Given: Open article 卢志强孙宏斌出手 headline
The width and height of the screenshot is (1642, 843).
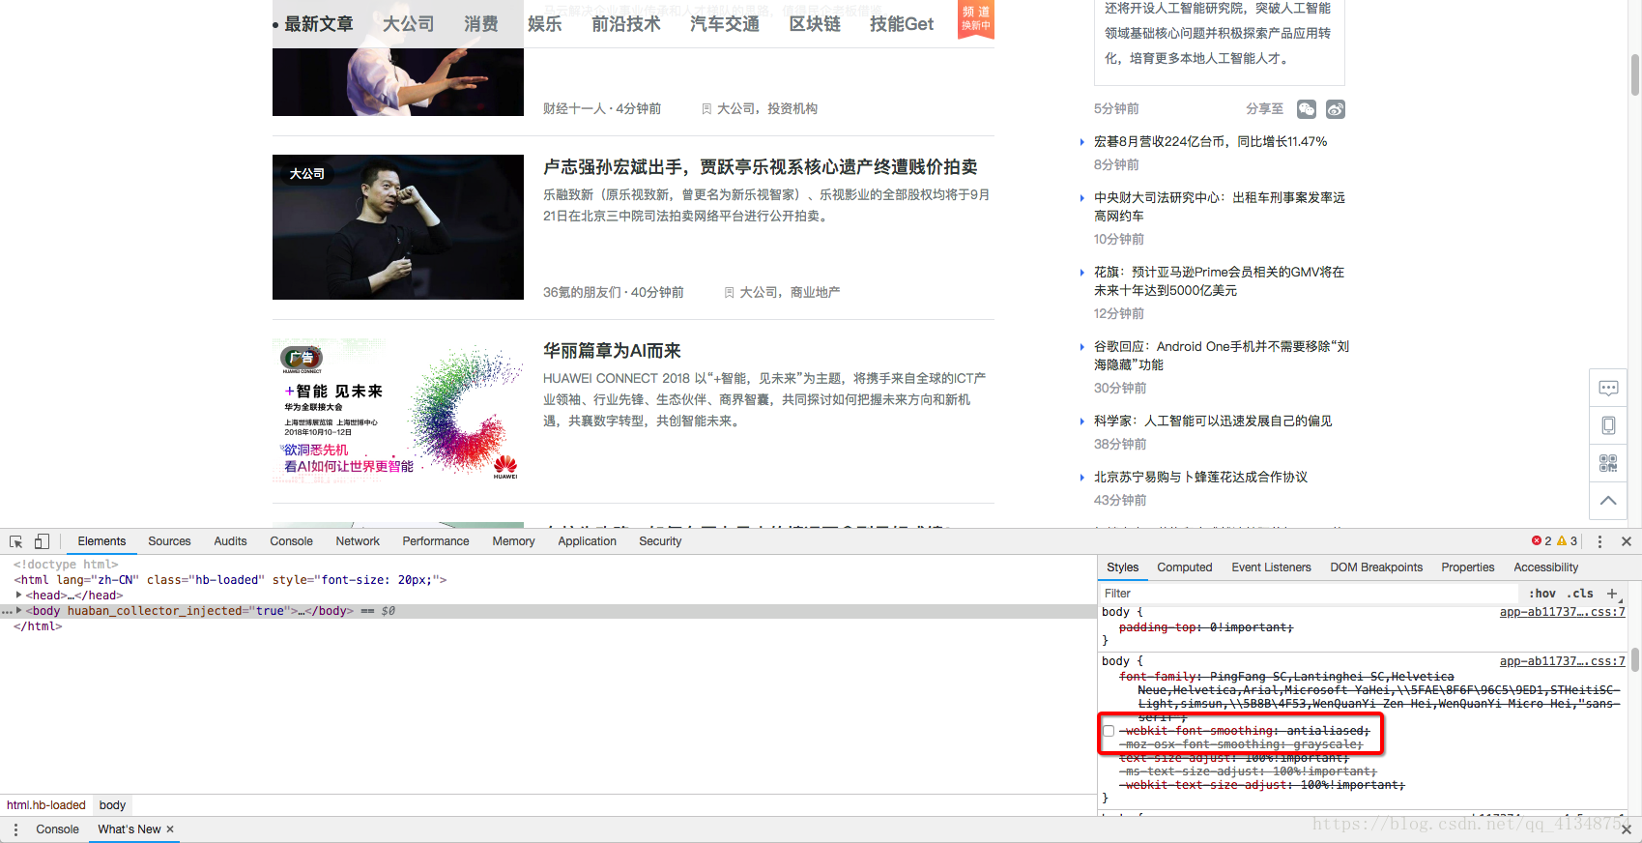Looking at the screenshot, I should click(x=760, y=167).
